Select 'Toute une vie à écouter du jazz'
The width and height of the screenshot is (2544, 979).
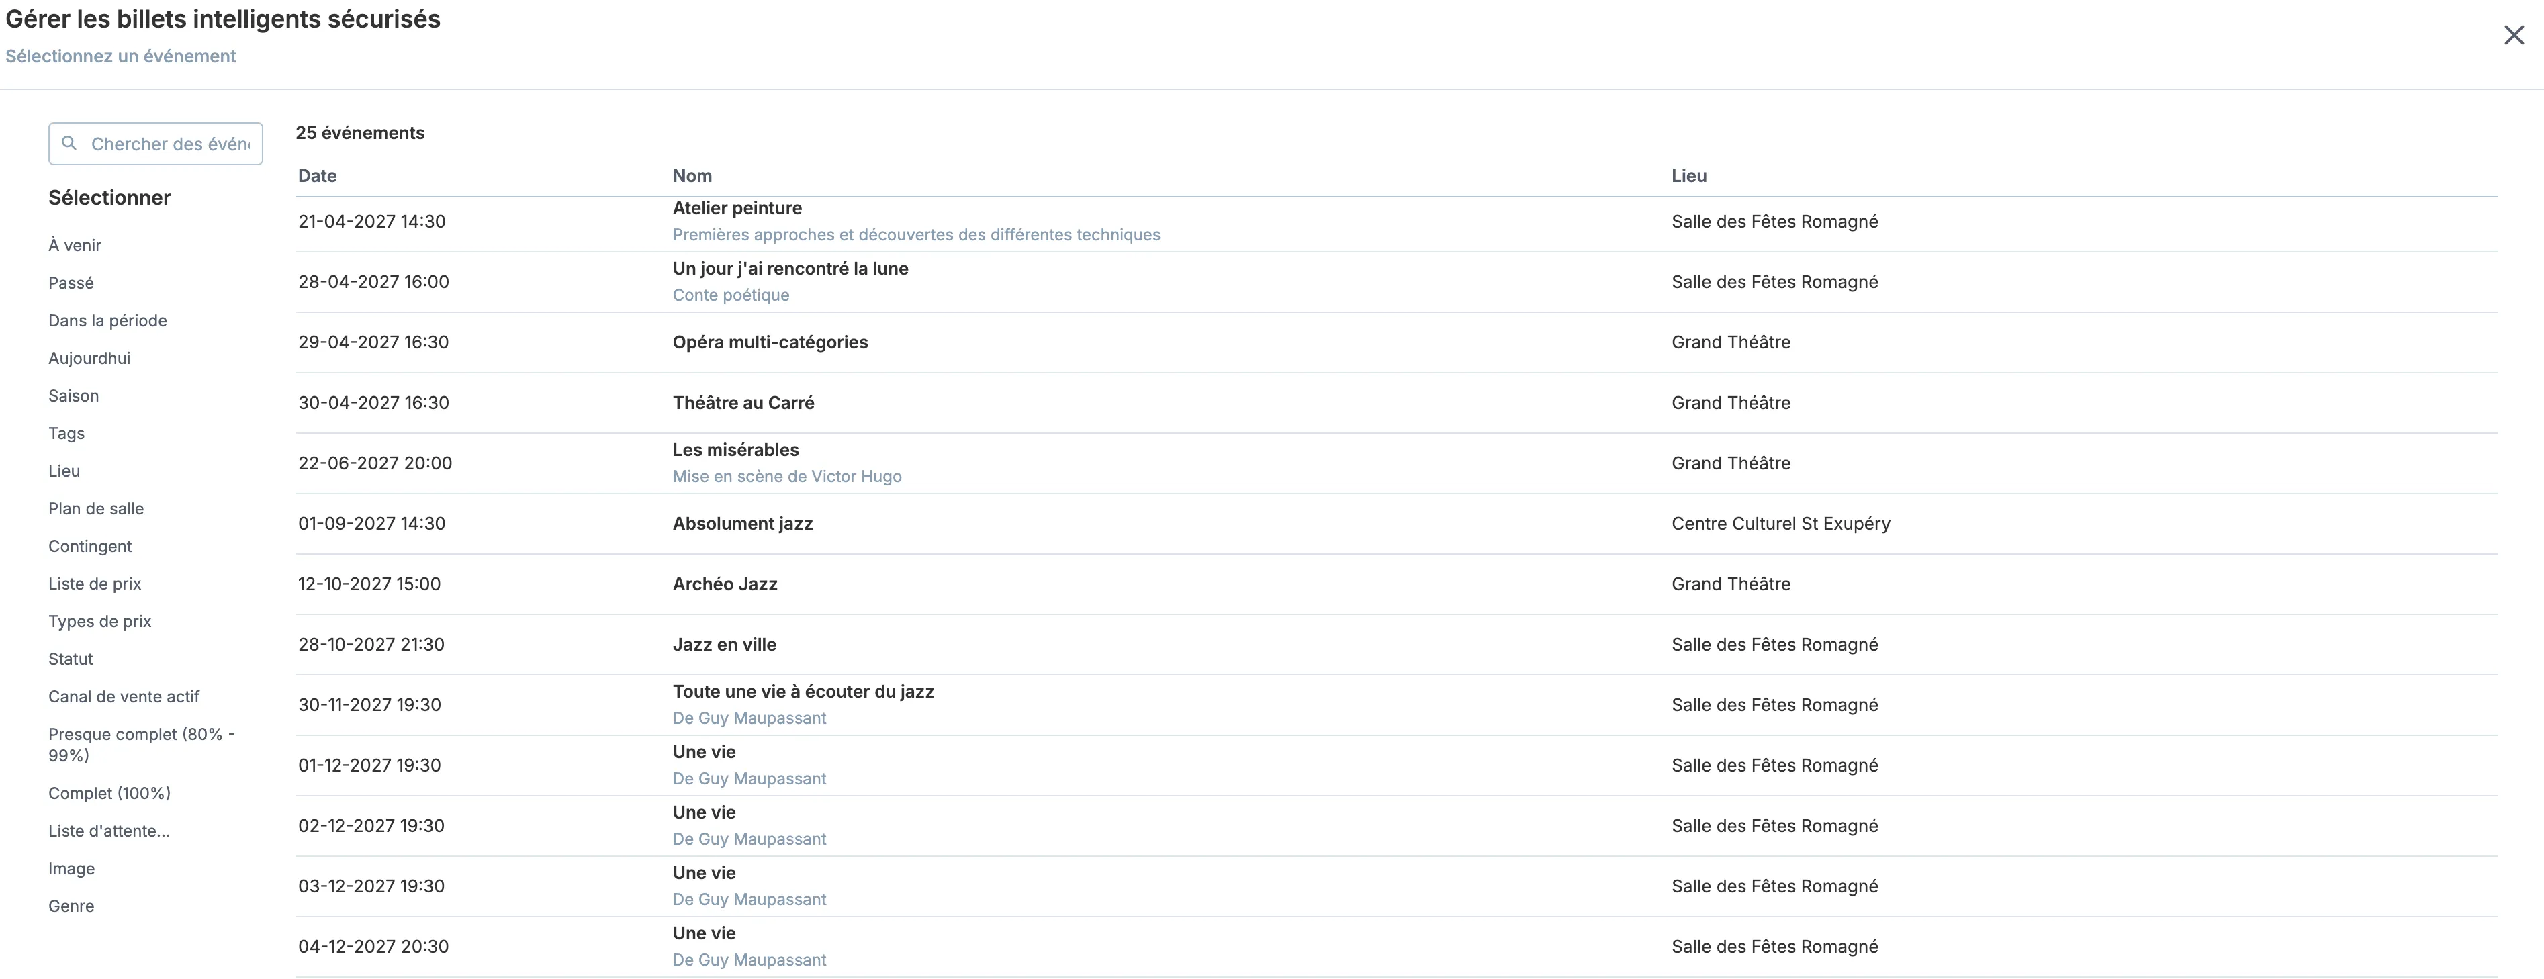(1396, 704)
